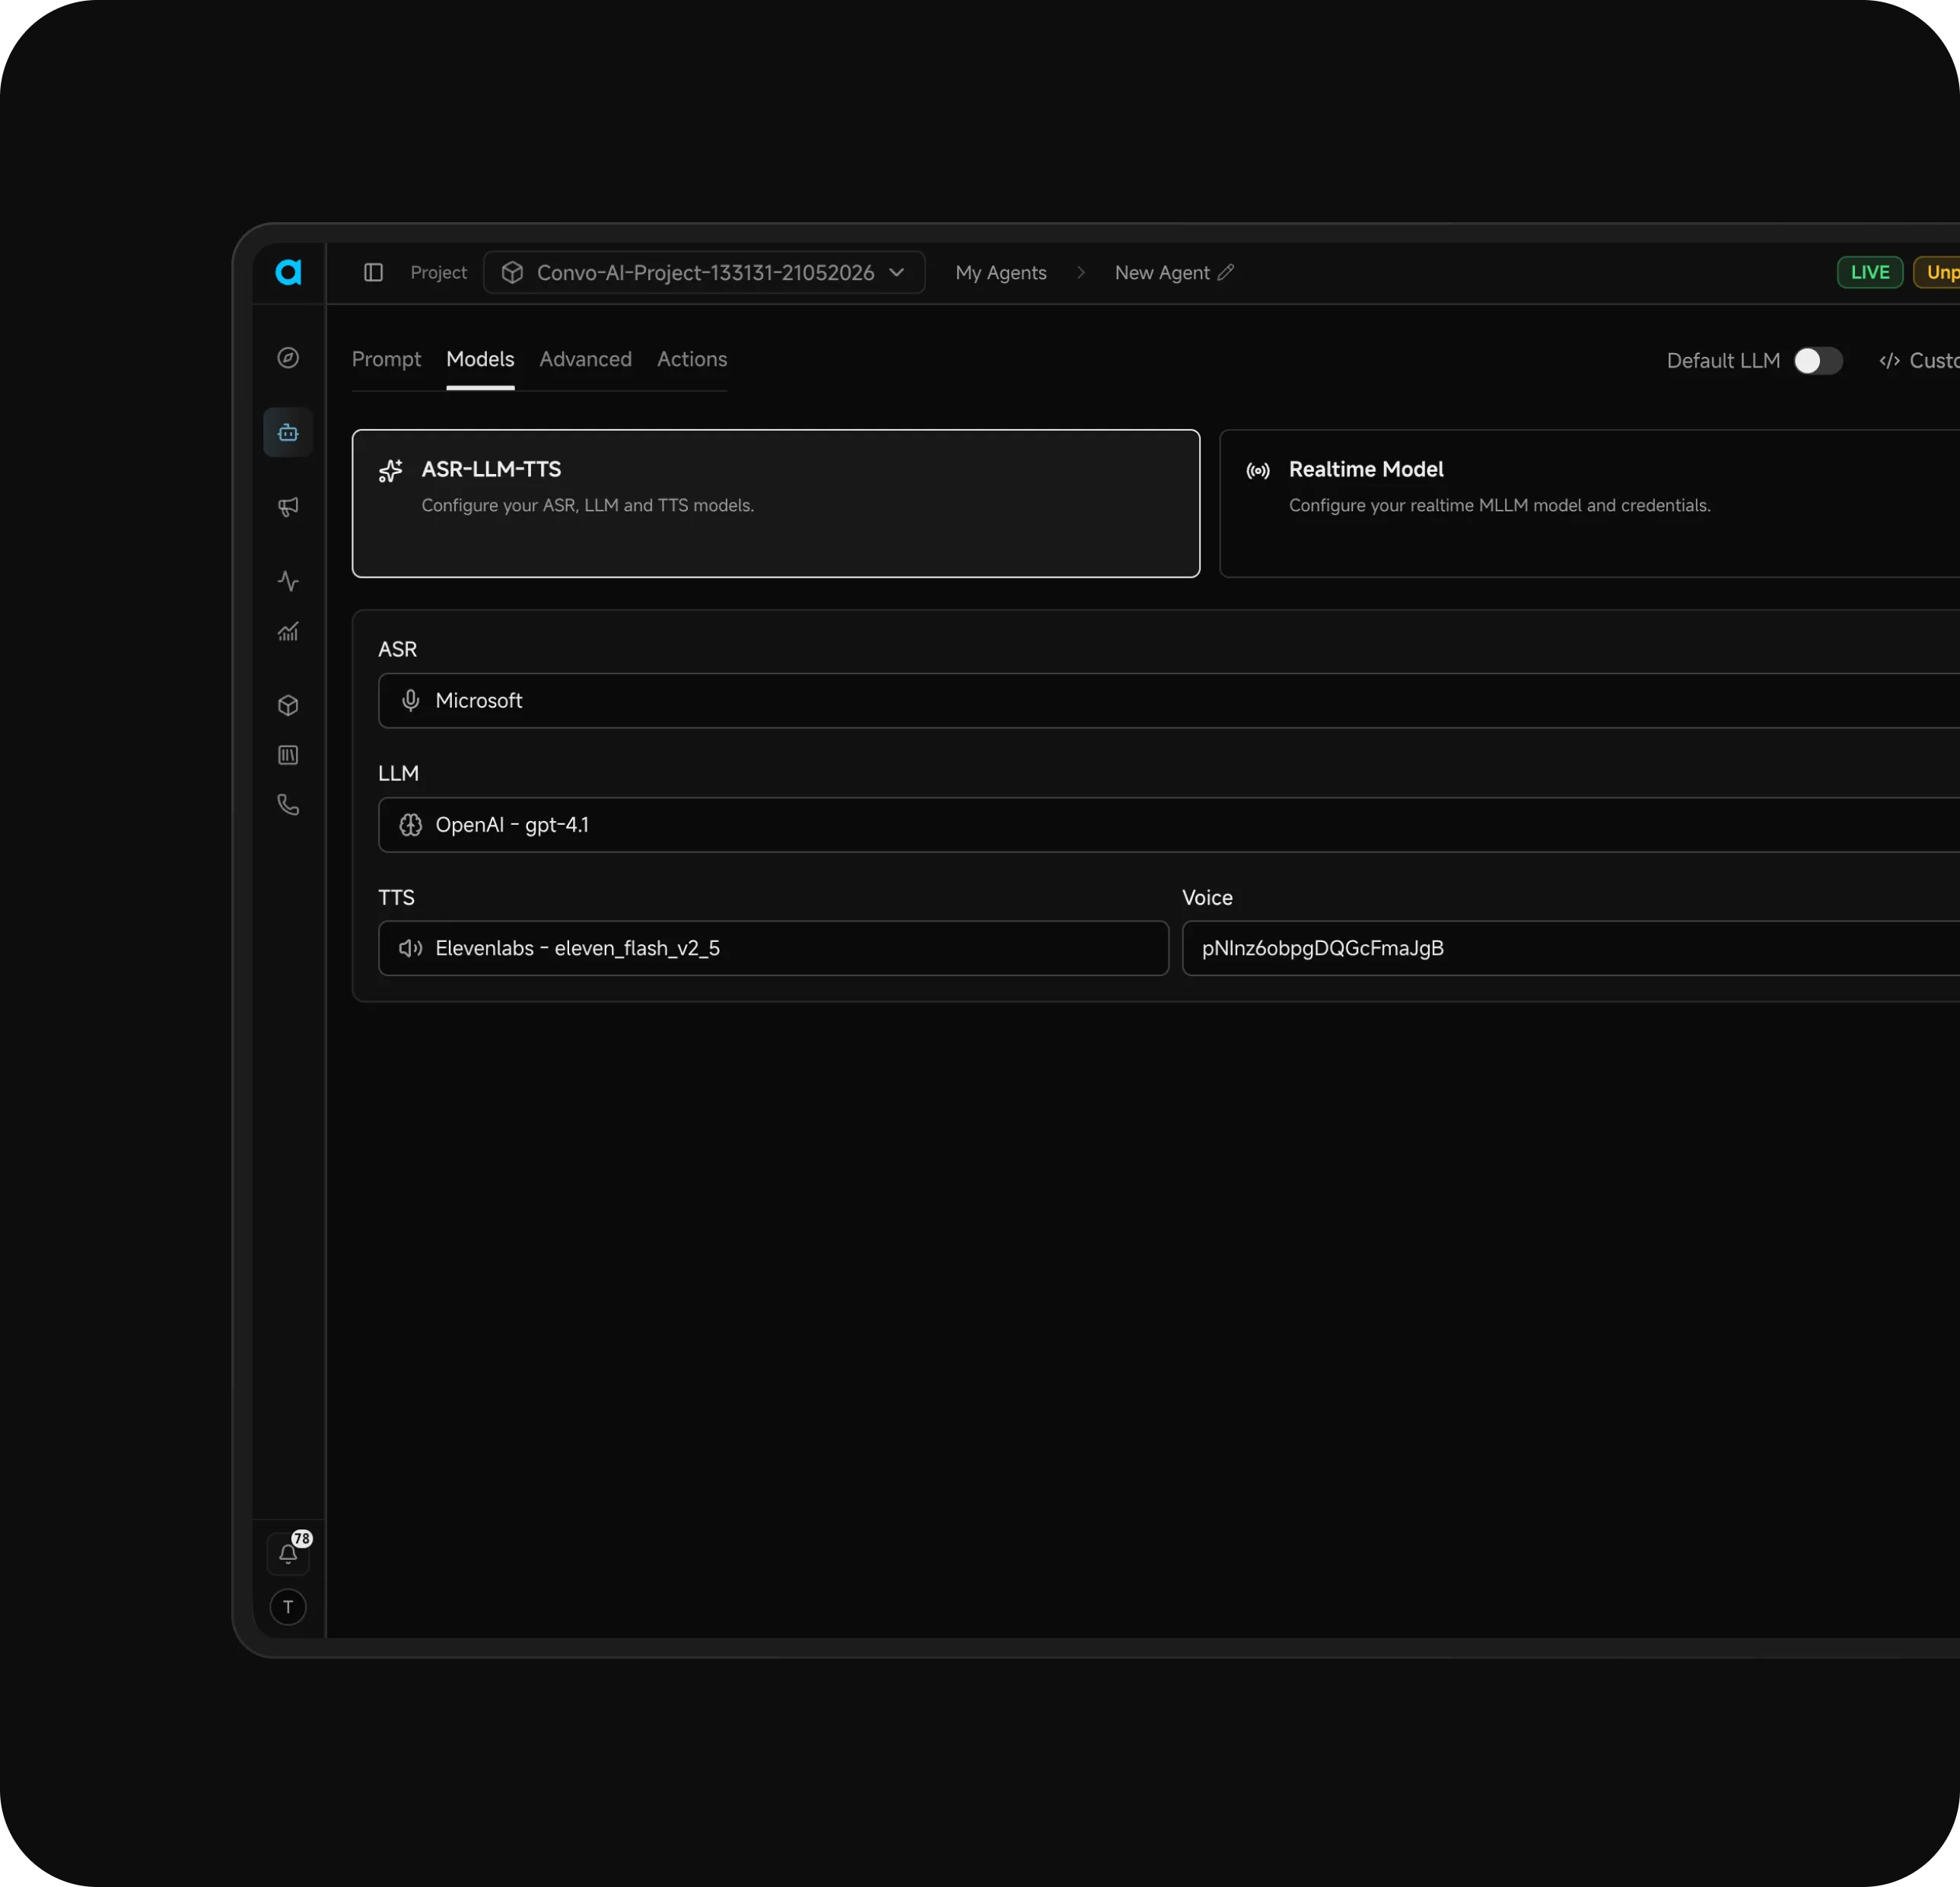Open the analytics chart icon in sidebar
1960x1887 pixels.
(x=288, y=631)
